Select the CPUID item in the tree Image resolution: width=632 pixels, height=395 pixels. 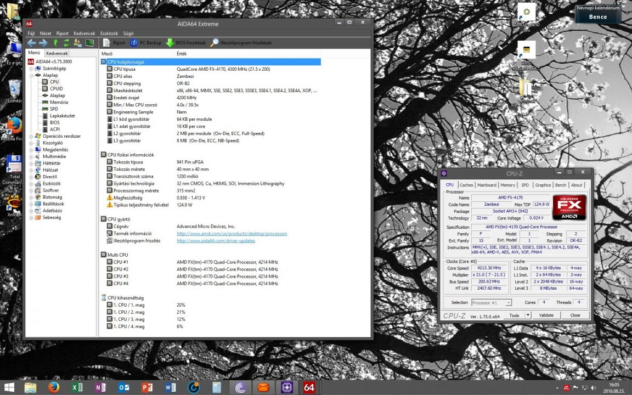(x=56, y=88)
